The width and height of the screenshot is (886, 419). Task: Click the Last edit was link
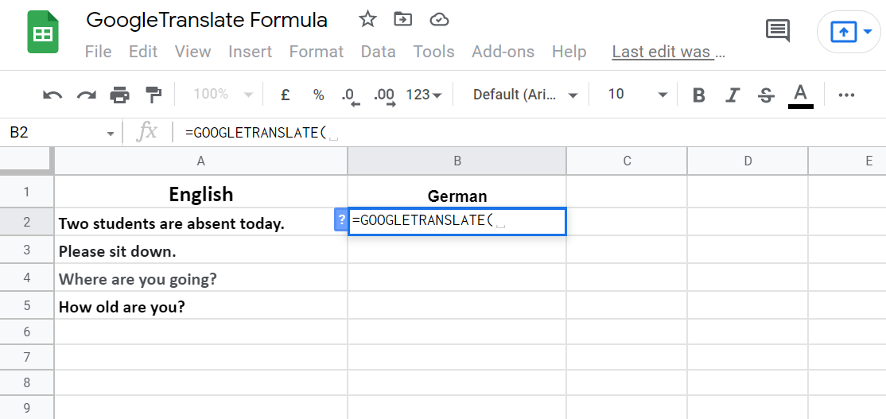pyautogui.click(x=668, y=52)
